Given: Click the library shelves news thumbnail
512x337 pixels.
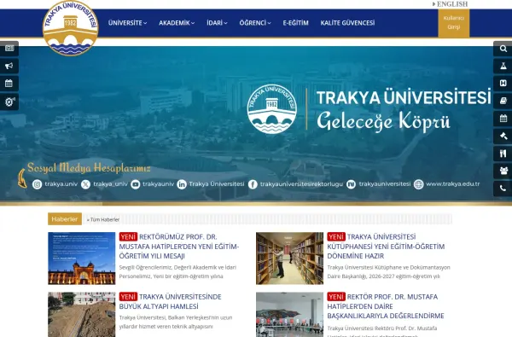Looking at the screenshot, I should [x=289, y=259].
